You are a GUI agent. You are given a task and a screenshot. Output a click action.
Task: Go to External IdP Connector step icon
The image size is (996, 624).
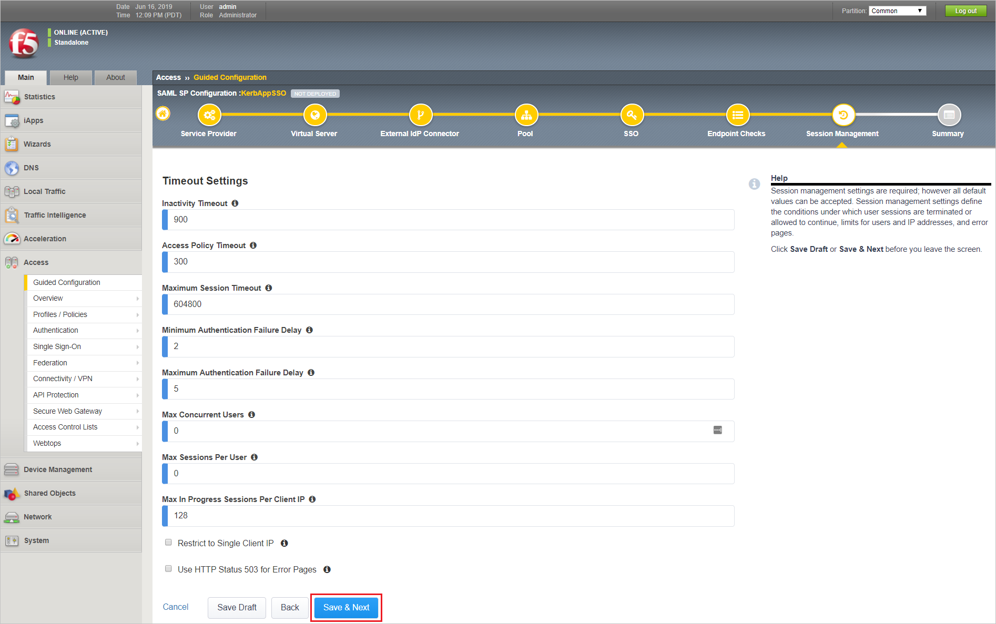tap(421, 115)
